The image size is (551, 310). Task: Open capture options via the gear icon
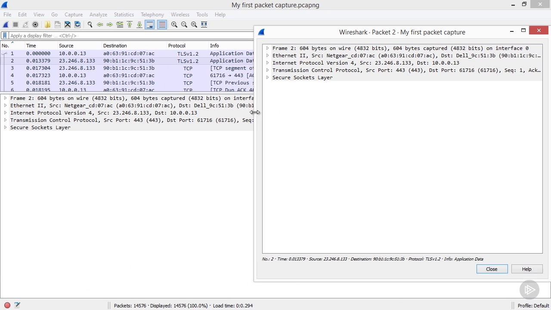point(35,25)
